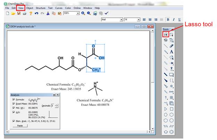Screen dimensions: 217x140
Task: Increase or decrease Decimals with the stepper
Action: tap(56, 106)
